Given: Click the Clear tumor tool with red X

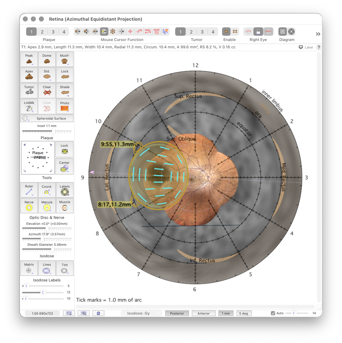Looking at the screenshot, I should click(47, 91).
